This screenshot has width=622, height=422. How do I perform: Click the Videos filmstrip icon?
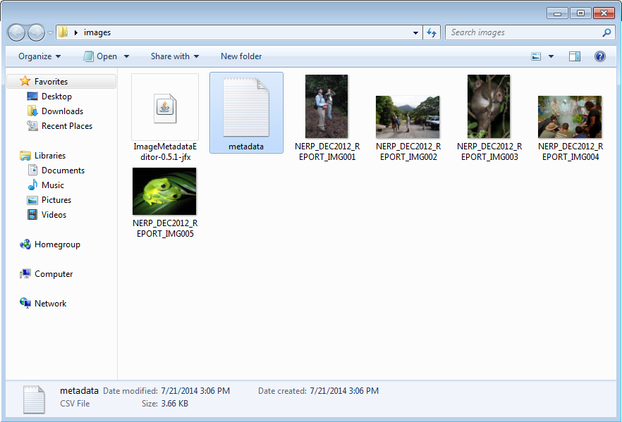tap(32, 215)
